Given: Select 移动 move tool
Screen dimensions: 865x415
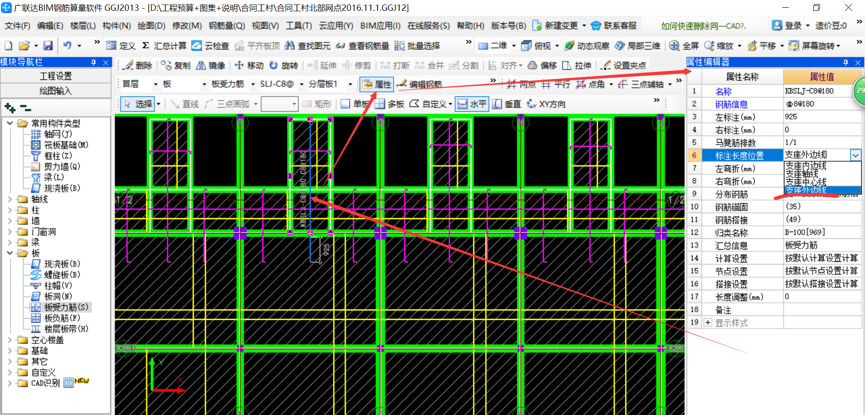Looking at the screenshot, I should click(249, 65).
